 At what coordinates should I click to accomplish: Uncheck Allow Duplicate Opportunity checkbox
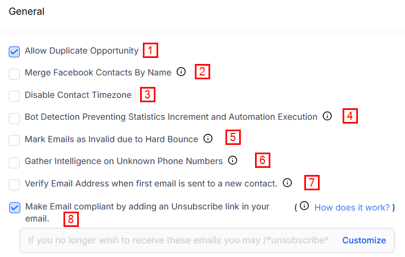pyautogui.click(x=14, y=51)
